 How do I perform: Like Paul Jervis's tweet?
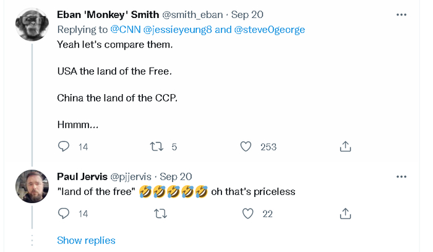(248, 214)
